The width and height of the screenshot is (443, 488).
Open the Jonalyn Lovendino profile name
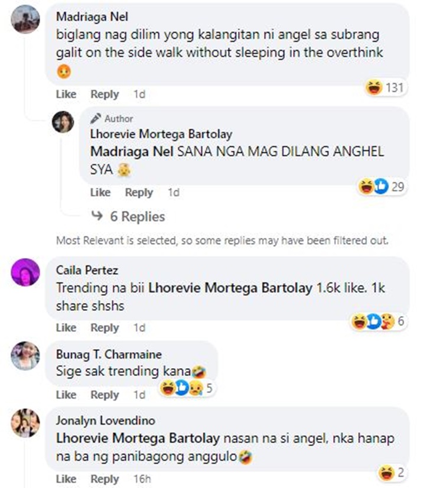106,421
